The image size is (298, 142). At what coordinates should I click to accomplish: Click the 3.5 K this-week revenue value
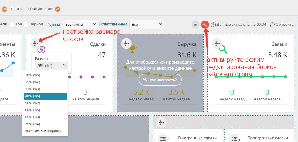point(176,92)
